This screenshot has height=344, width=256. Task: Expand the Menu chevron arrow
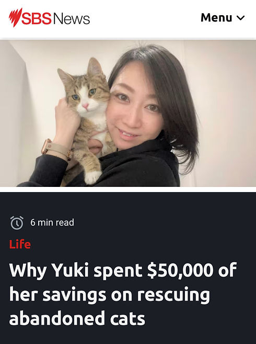pos(240,18)
